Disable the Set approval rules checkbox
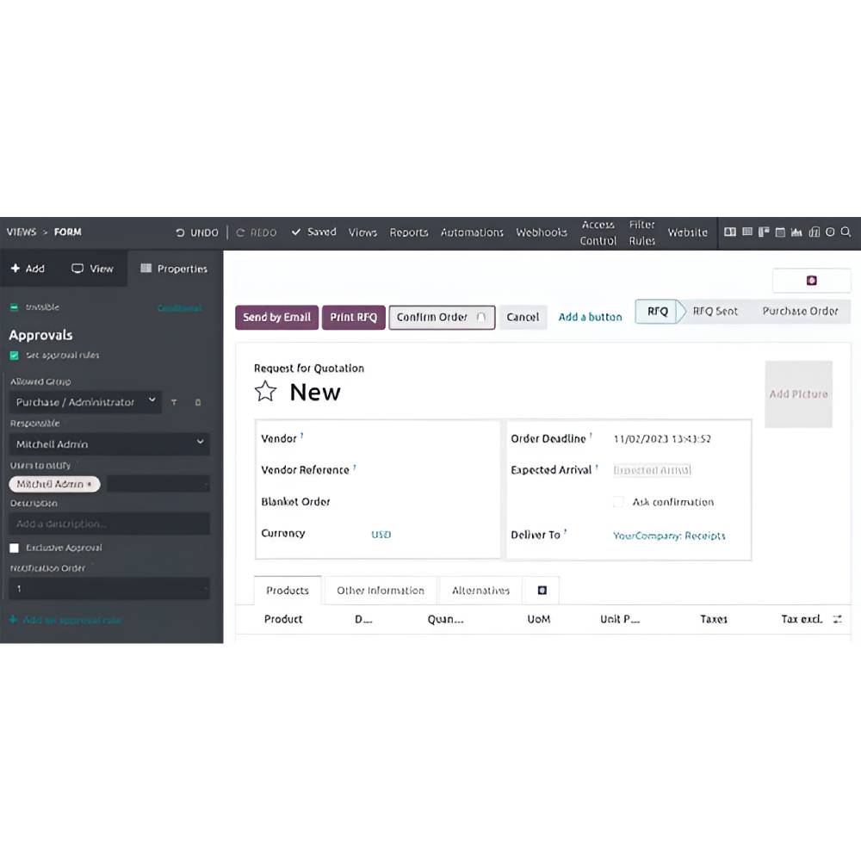 [14, 355]
